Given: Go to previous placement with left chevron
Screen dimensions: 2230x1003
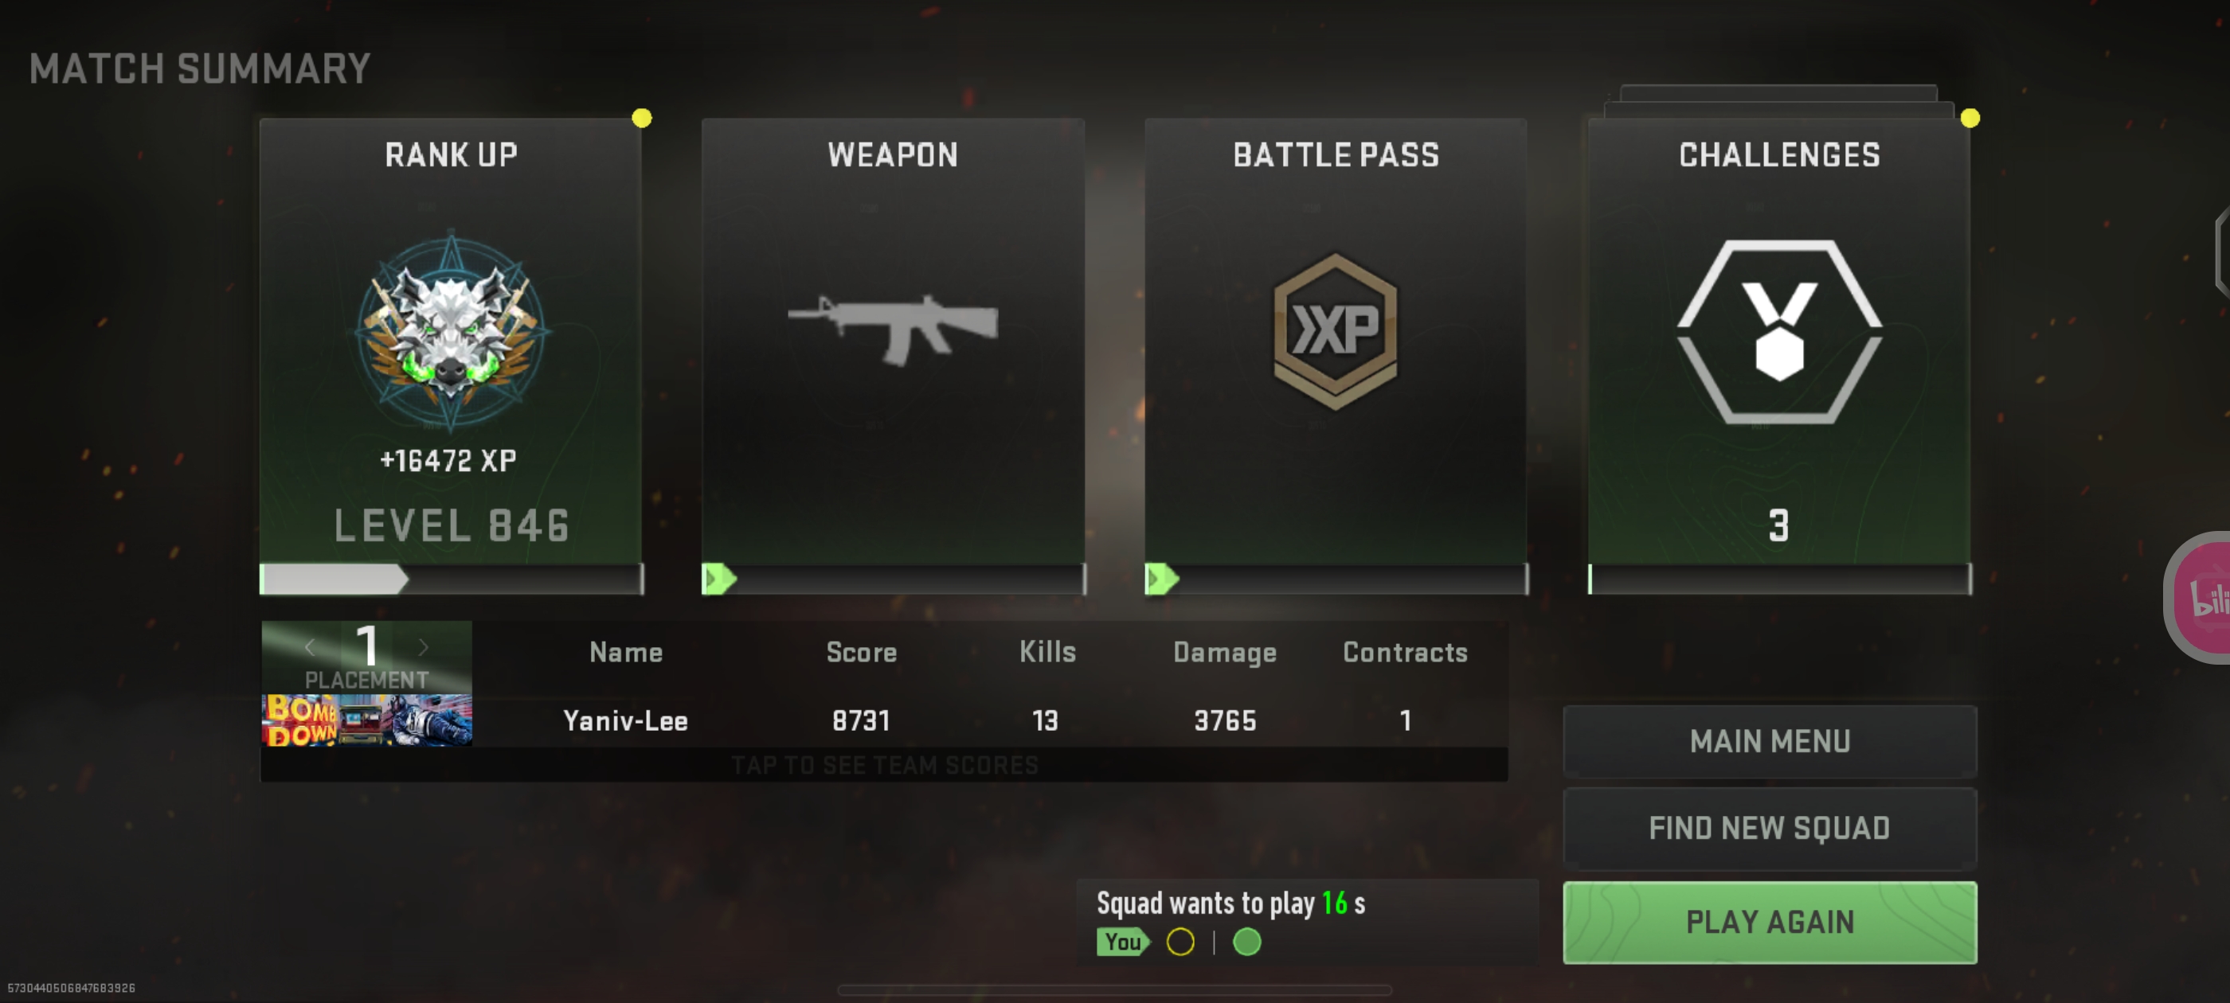Looking at the screenshot, I should click(310, 646).
